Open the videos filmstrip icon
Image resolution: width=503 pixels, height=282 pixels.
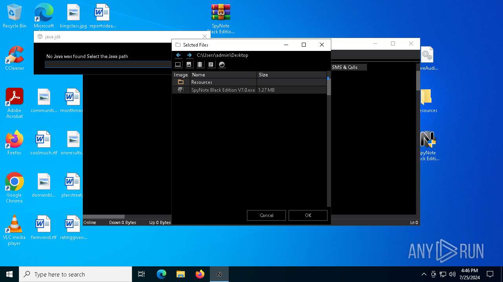[200, 65]
